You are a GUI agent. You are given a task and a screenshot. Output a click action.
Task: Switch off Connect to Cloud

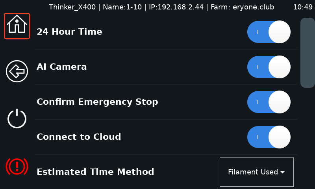tap(269, 137)
